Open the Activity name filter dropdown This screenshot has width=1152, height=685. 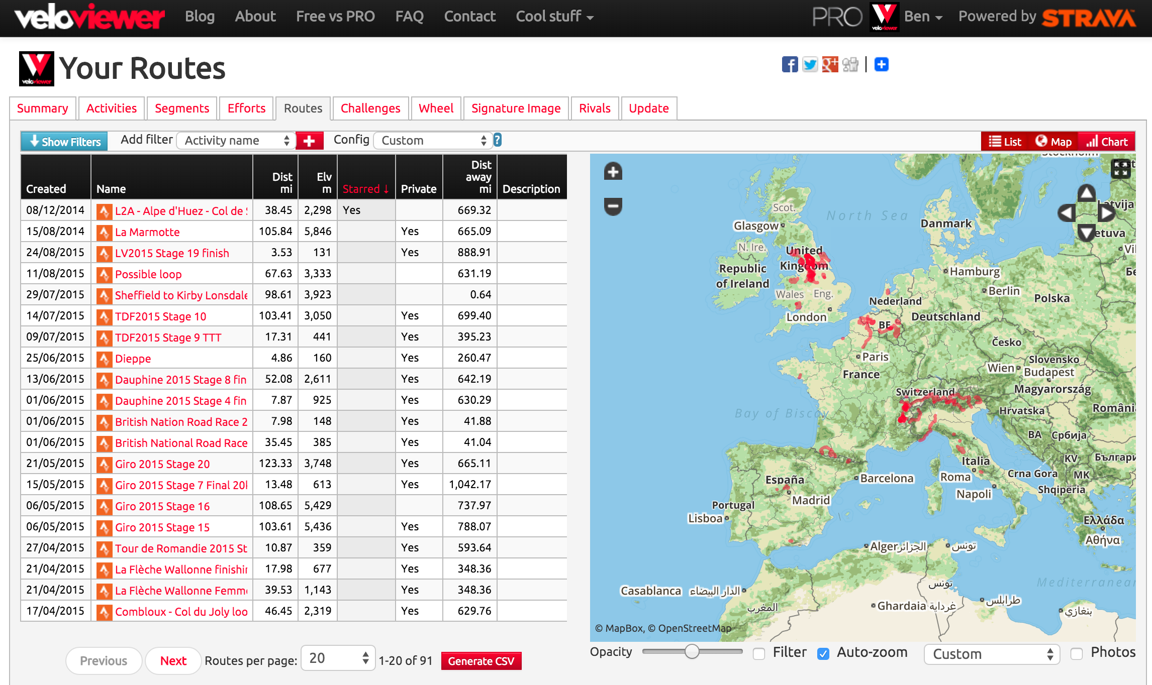(236, 141)
